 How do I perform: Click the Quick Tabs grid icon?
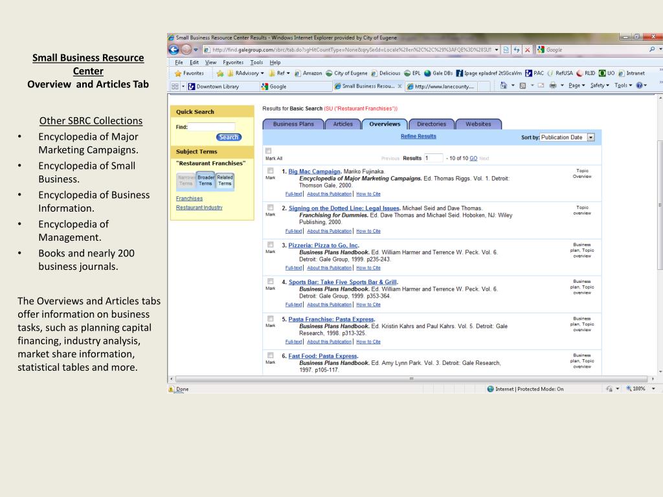[x=175, y=86]
